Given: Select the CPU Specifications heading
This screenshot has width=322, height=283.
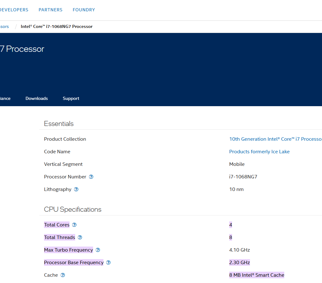Looking at the screenshot, I should point(73,210).
